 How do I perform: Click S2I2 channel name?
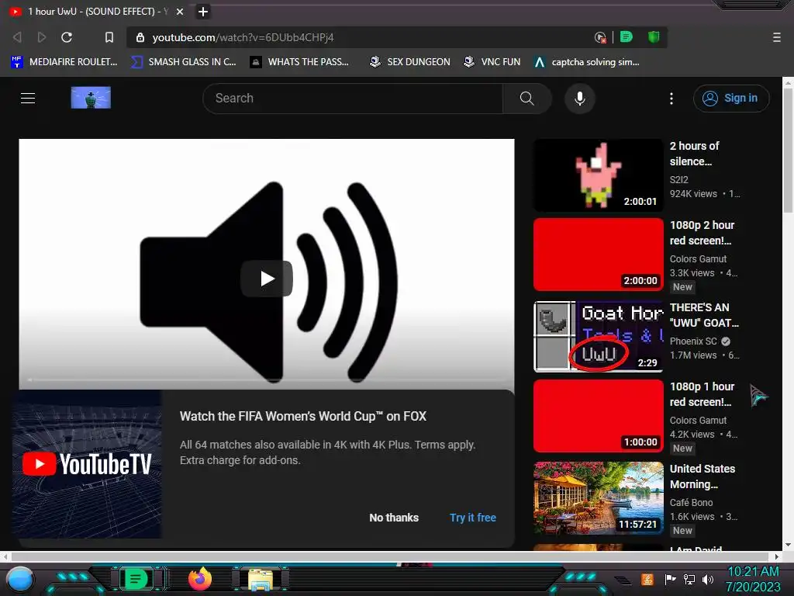[x=679, y=179]
